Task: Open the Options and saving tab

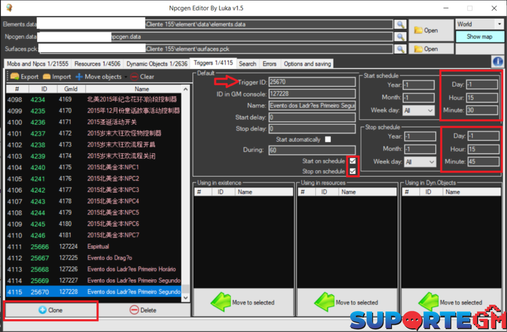Action: coord(307,64)
